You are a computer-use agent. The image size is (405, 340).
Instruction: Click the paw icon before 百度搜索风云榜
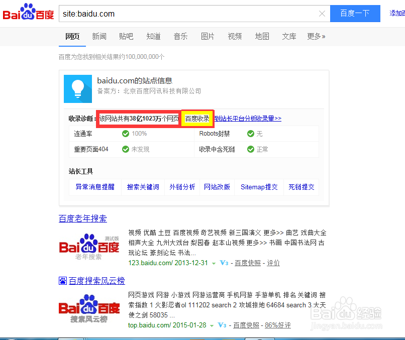click(x=63, y=281)
